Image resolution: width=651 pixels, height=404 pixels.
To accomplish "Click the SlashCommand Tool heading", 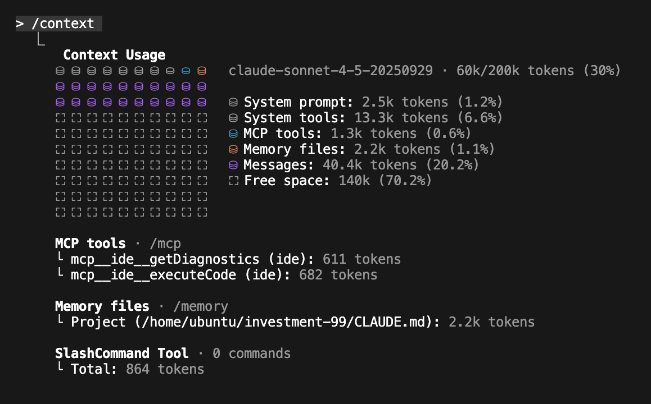I will coord(121,353).
